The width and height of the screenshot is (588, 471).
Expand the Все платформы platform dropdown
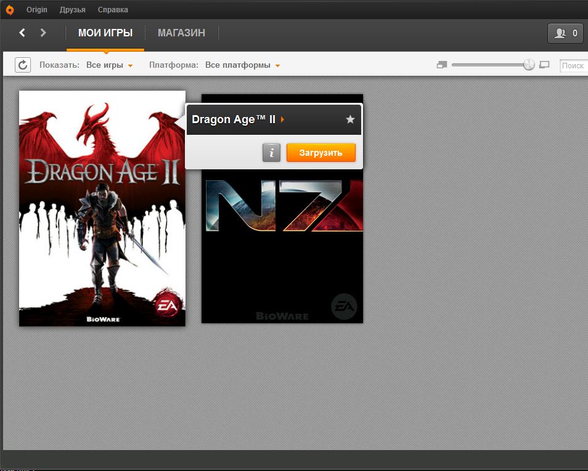pyautogui.click(x=242, y=65)
